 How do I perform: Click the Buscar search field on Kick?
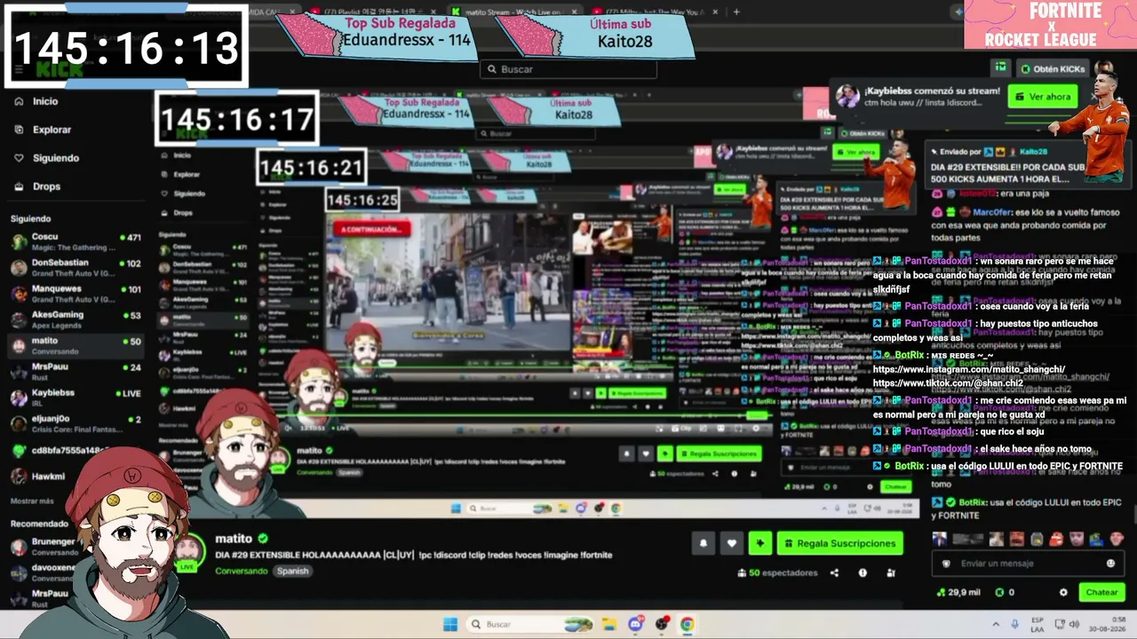(568, 69)
